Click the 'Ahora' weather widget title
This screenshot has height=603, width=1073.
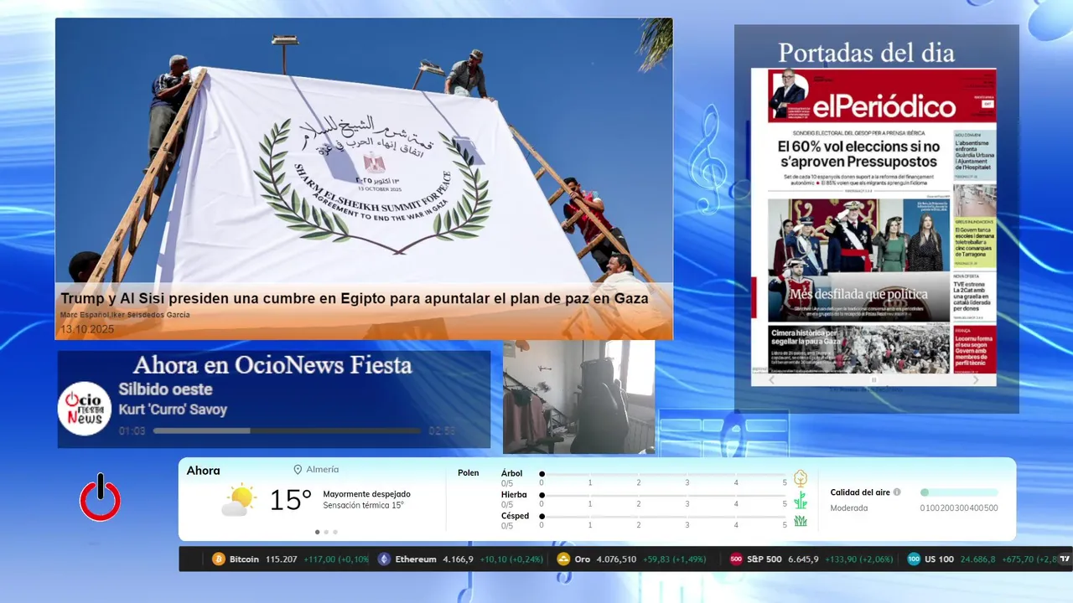pos(203,471)
